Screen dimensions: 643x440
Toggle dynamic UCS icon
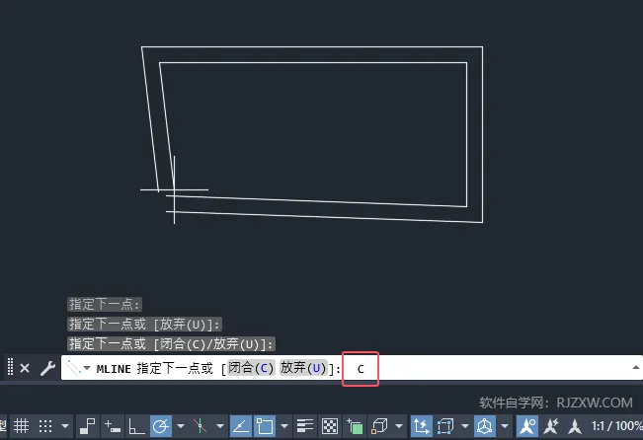pyautogui.click(x=421, y=426)
